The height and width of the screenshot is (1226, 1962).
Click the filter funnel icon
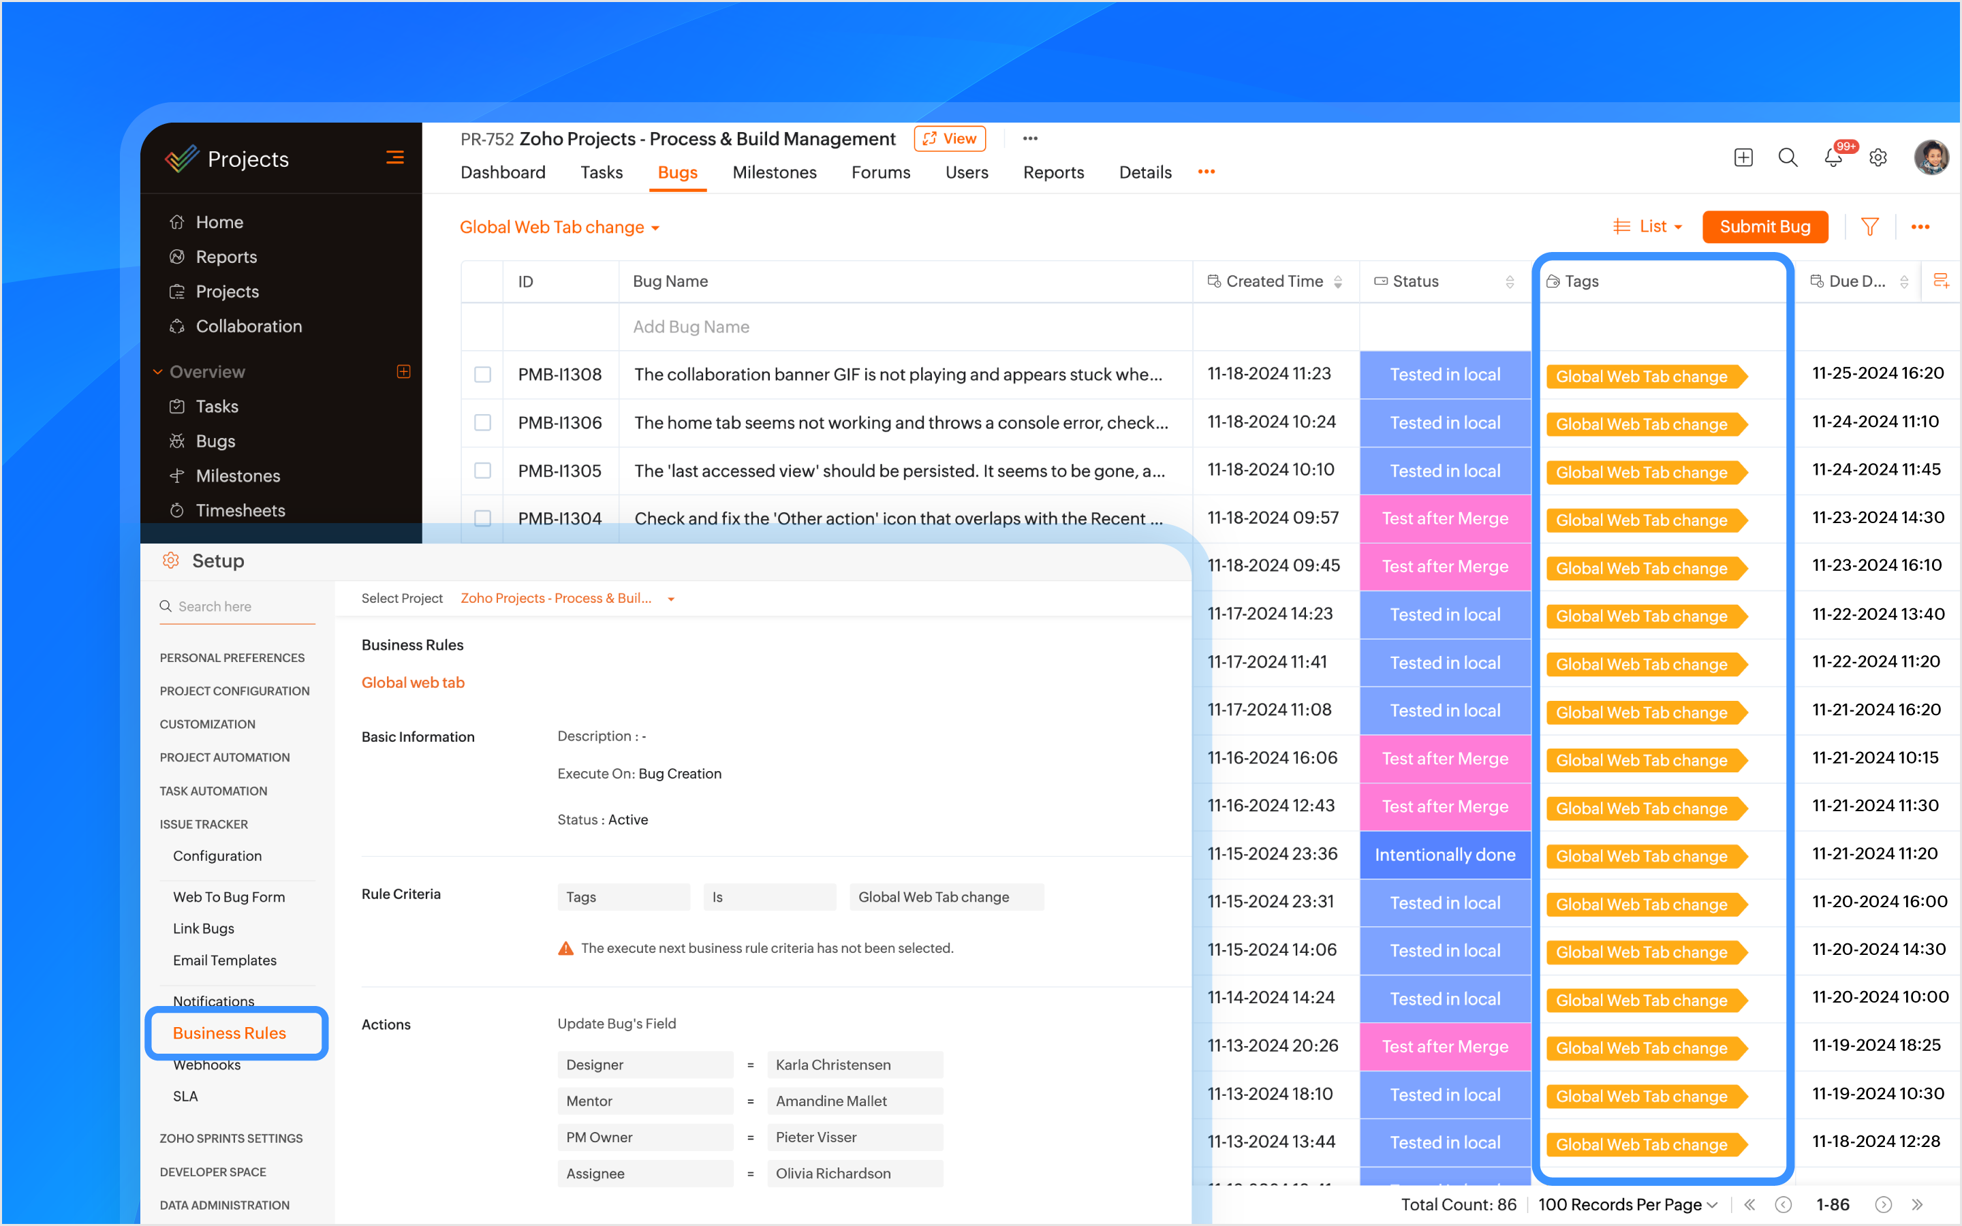click(1869, 227)
